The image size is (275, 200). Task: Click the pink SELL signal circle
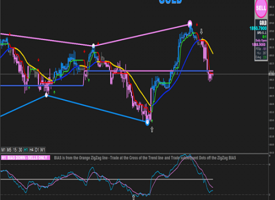(x=261, y=8)
